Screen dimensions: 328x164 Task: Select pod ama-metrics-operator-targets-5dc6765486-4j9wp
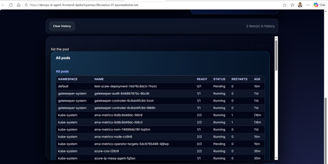[132, 144]
